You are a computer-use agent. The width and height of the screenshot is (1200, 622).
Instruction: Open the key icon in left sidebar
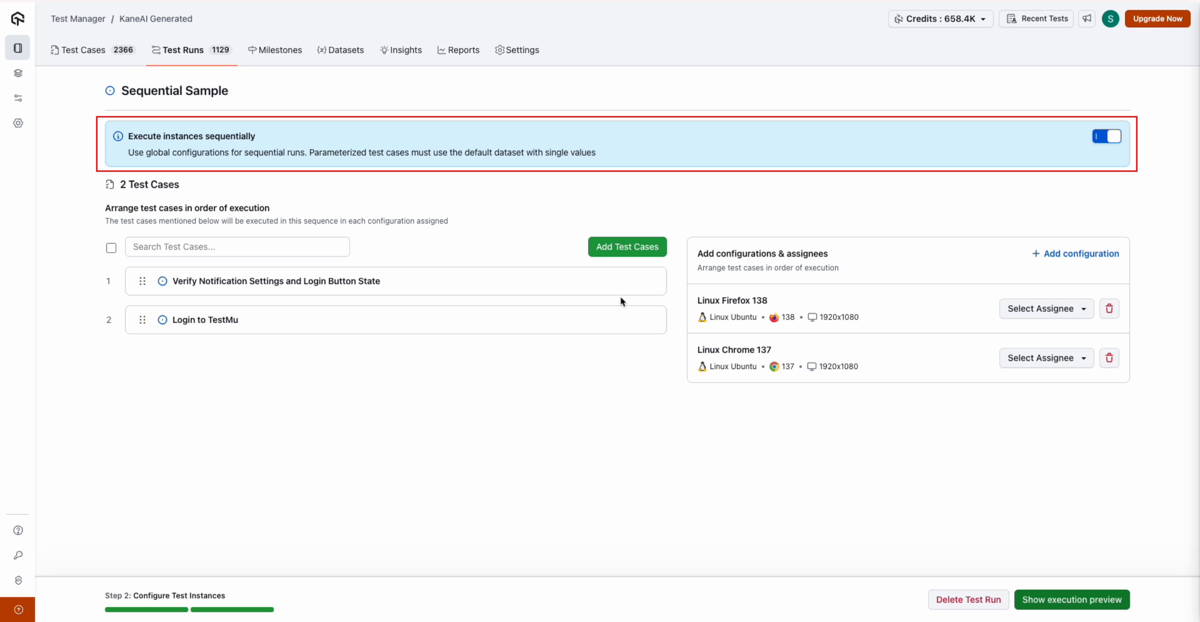[x=18, y=555]
